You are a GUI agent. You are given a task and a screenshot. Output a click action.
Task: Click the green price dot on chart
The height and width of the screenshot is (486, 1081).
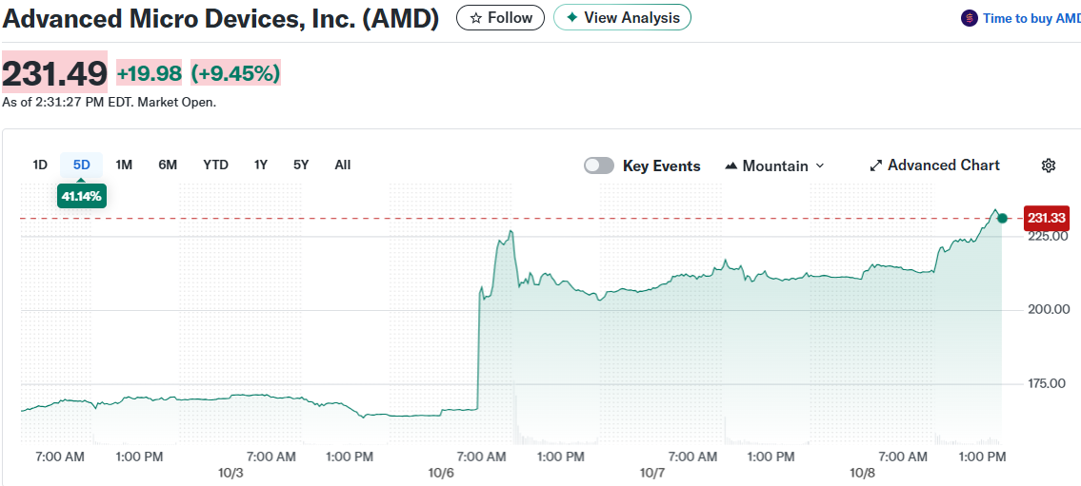1002,219
